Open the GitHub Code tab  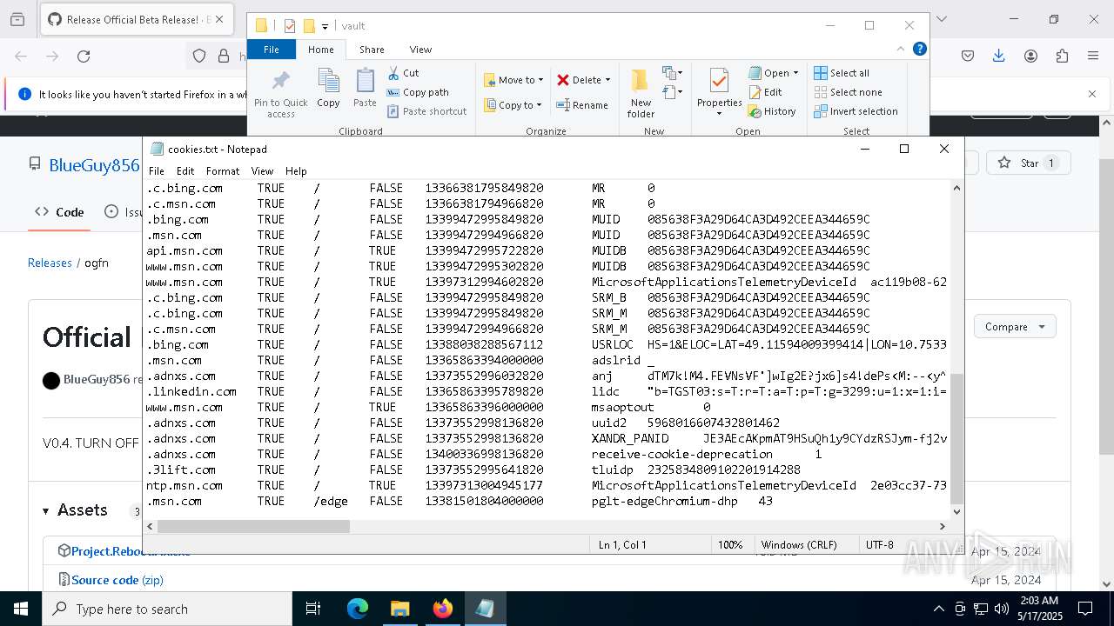click(59, 212)
